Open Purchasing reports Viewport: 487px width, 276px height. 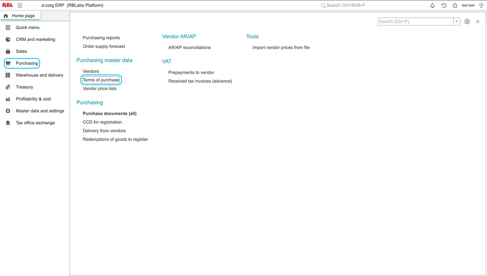[101, 38]
